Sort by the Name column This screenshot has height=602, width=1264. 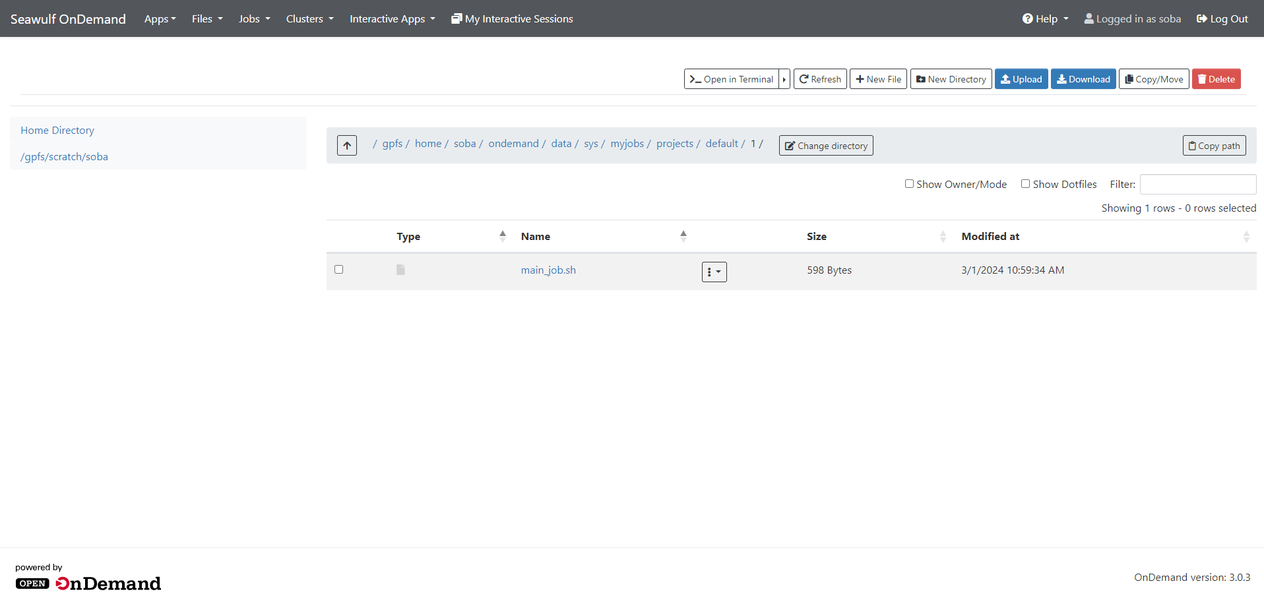(604, 236)
